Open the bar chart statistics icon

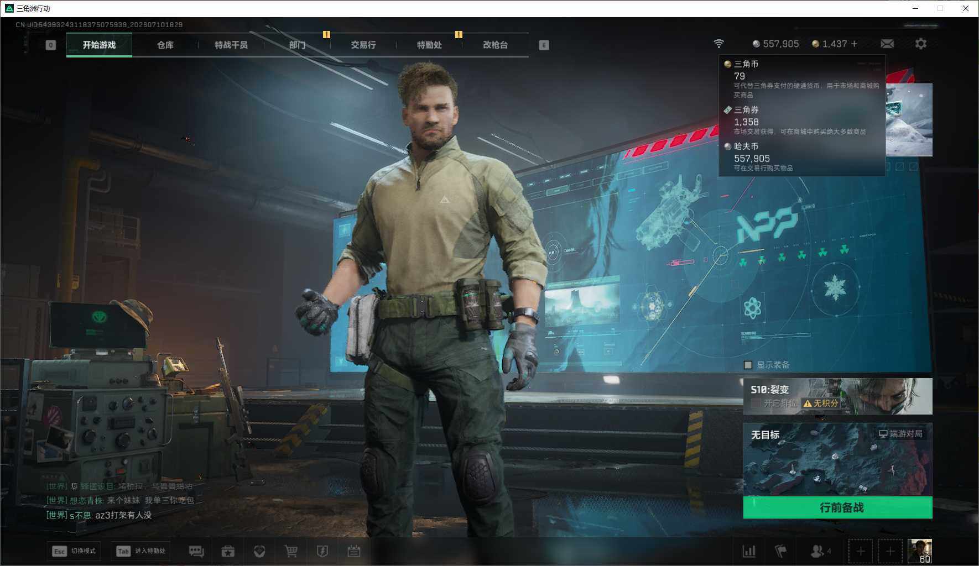tap(749, 551)
